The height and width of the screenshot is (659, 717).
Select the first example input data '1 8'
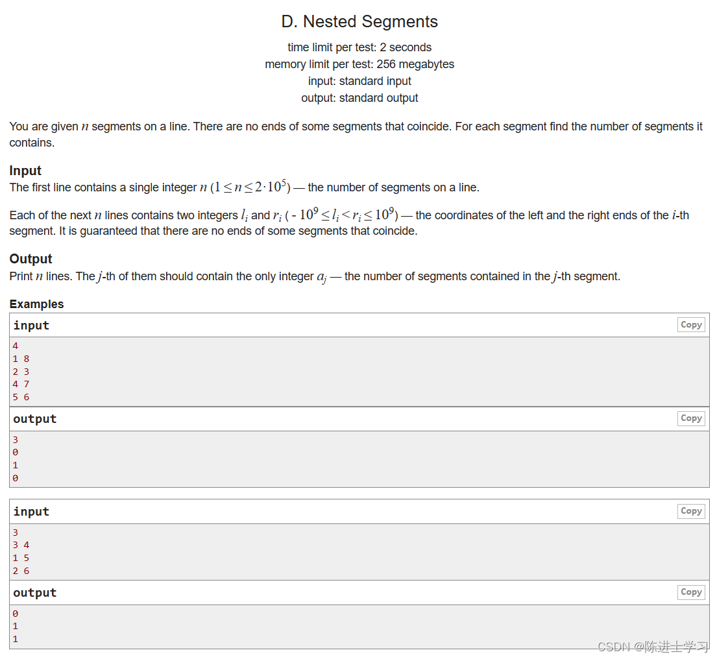(x=21, y=358)
